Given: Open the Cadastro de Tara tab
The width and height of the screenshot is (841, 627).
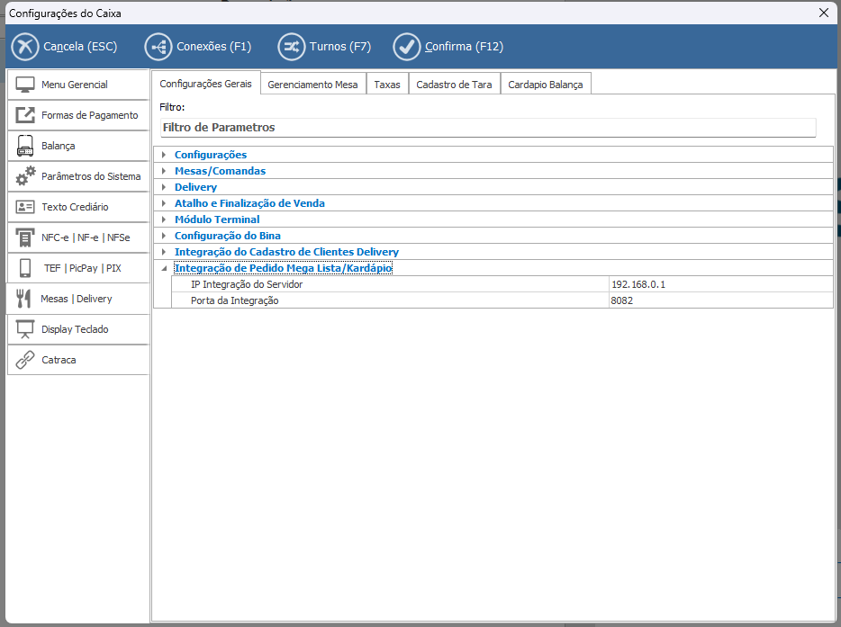Looking at the screenshot, I should point(454,85).
